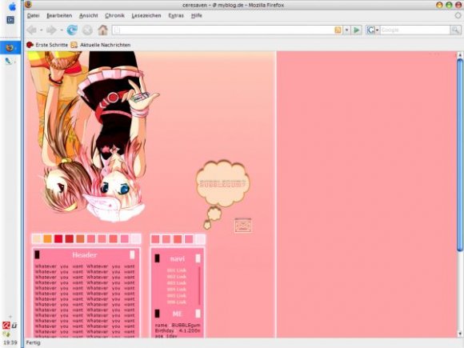Click the search magnifier button
Viewport: 464px width, 348px height.
455,30
